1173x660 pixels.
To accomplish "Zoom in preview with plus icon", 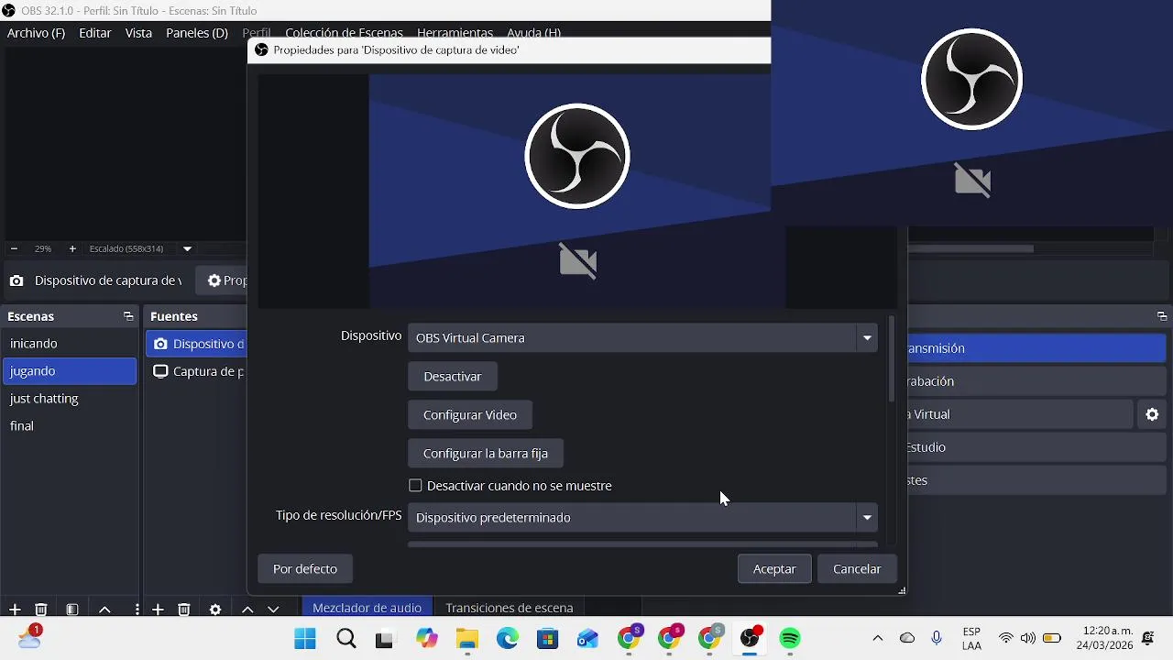I will click(x=72, y=248).
